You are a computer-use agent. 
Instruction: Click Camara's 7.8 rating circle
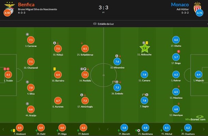[144, 75]
